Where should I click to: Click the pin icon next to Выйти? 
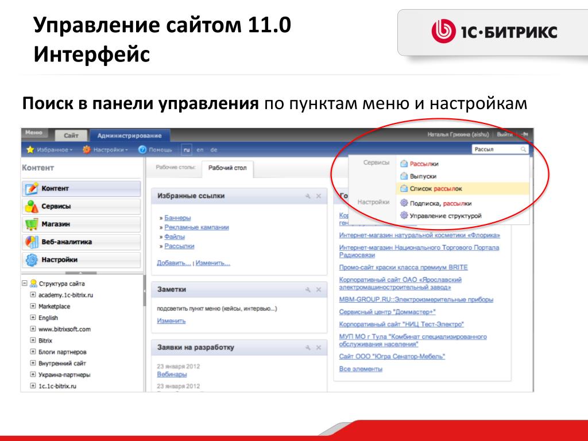pyautogui.click(x=524, y=134)
